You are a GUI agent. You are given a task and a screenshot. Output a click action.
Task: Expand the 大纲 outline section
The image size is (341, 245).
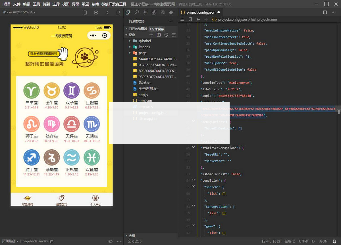pos(132,236)
